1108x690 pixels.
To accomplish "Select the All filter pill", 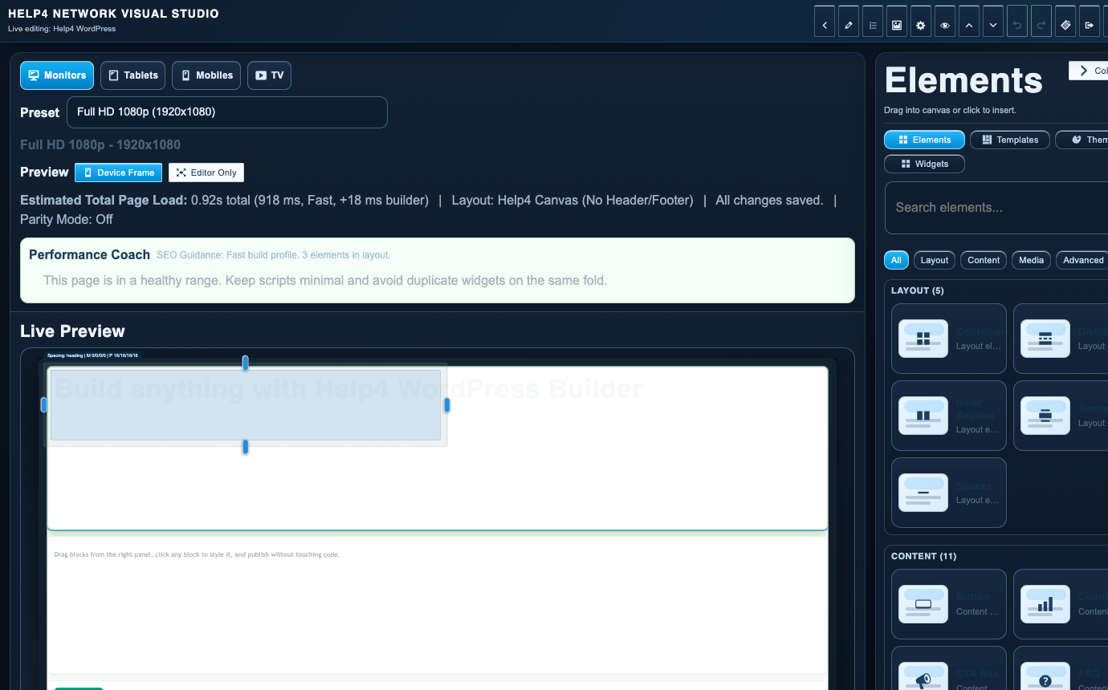I will (x=896, y=260).
